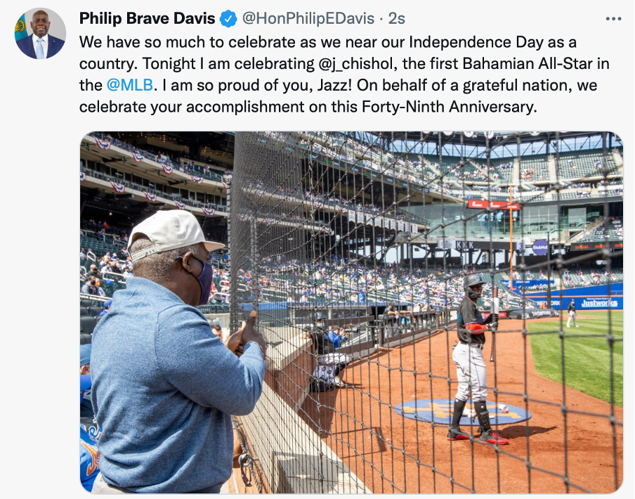Click the man's white baseball cap
The height and width of the screenshot is (499, 635).
172,234
